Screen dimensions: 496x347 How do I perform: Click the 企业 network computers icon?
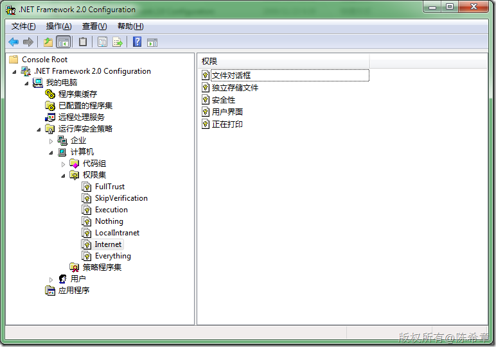[62, 140]
